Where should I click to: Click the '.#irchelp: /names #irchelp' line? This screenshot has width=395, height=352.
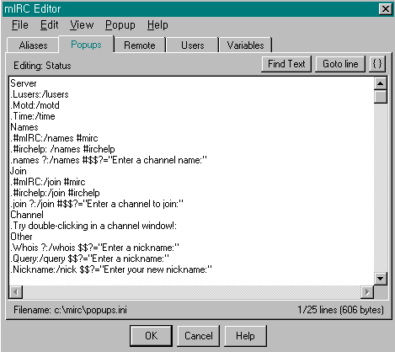[62, 149]
